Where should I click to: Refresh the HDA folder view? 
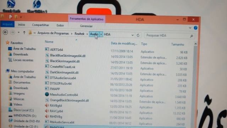pyautogui.click(x=138, y=35)
